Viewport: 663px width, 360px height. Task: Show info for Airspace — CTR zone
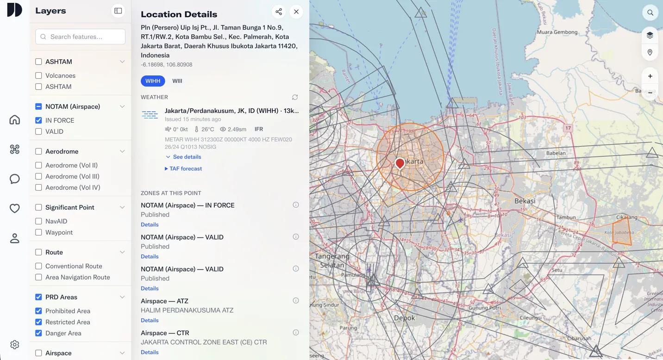pos(296,333)
